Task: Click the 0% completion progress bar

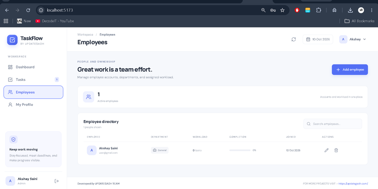Action: (240, 150)
